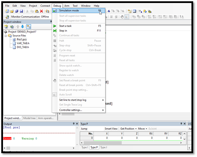Click the Type P table horizontal scrollbar
The image size is (197, 157).
point(131,143)
